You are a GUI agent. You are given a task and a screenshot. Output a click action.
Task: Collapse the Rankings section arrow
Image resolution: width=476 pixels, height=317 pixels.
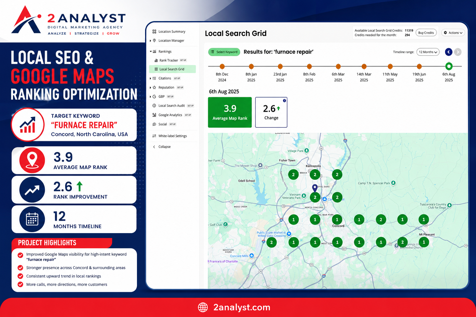click(151, 51)
